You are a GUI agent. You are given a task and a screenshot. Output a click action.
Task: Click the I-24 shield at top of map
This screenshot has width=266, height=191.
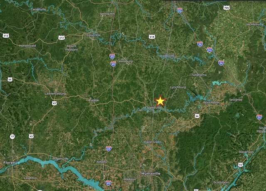click(x=180, y=10)
